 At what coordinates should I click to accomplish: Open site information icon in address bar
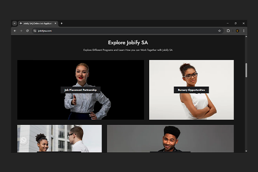point(34,31)
